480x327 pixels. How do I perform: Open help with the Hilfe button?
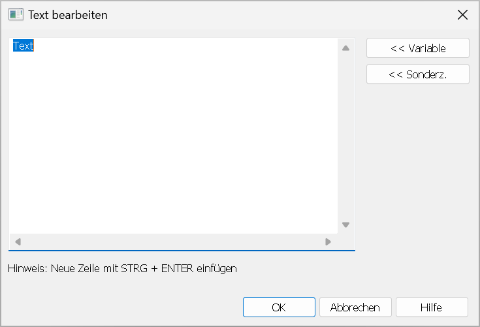pos(432,307)
